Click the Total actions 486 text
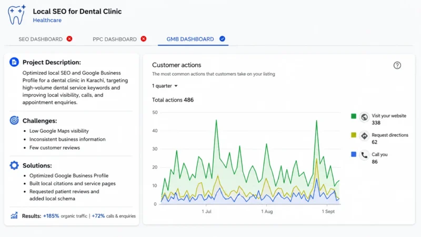This screenshot has width=421, height=237. [x=173, y=100]
